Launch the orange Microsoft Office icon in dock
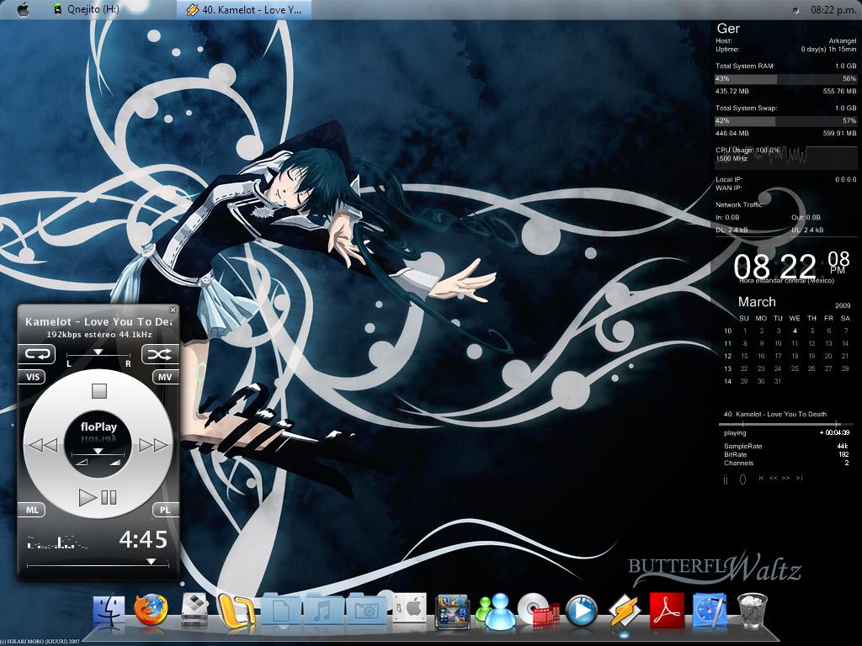This screenshot has width=862, height=646. tap(237, 611)
